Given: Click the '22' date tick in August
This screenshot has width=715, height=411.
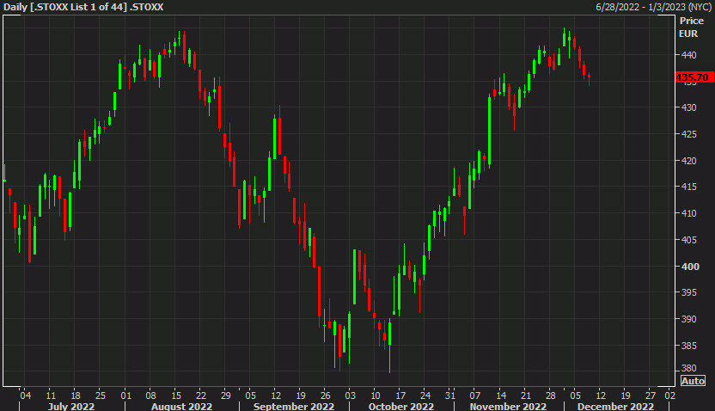Looking at the screenshot, I should pos(200,396).
